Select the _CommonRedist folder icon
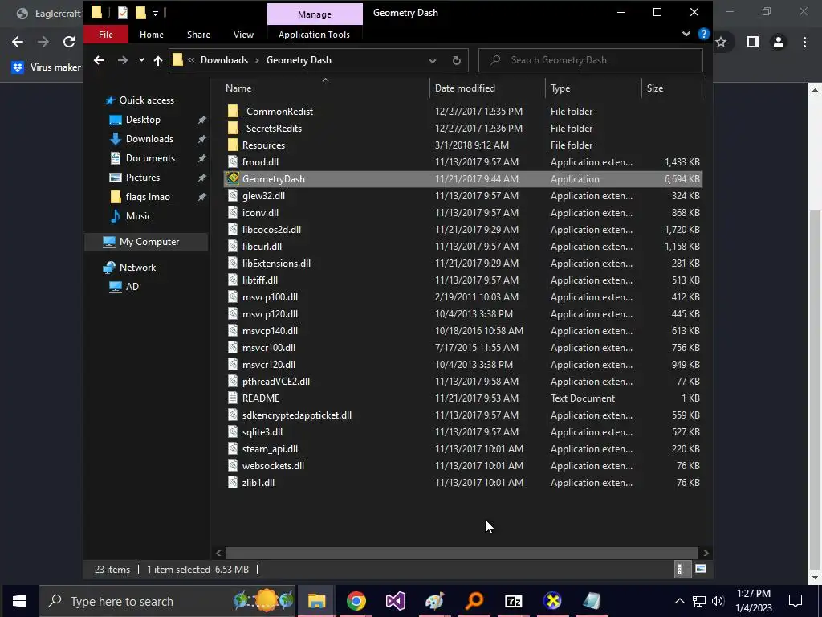Screen dimensions: 822x617 [x=233, y=111]
